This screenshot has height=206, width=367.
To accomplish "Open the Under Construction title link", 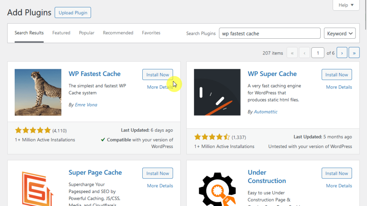I will pos(267,177).
